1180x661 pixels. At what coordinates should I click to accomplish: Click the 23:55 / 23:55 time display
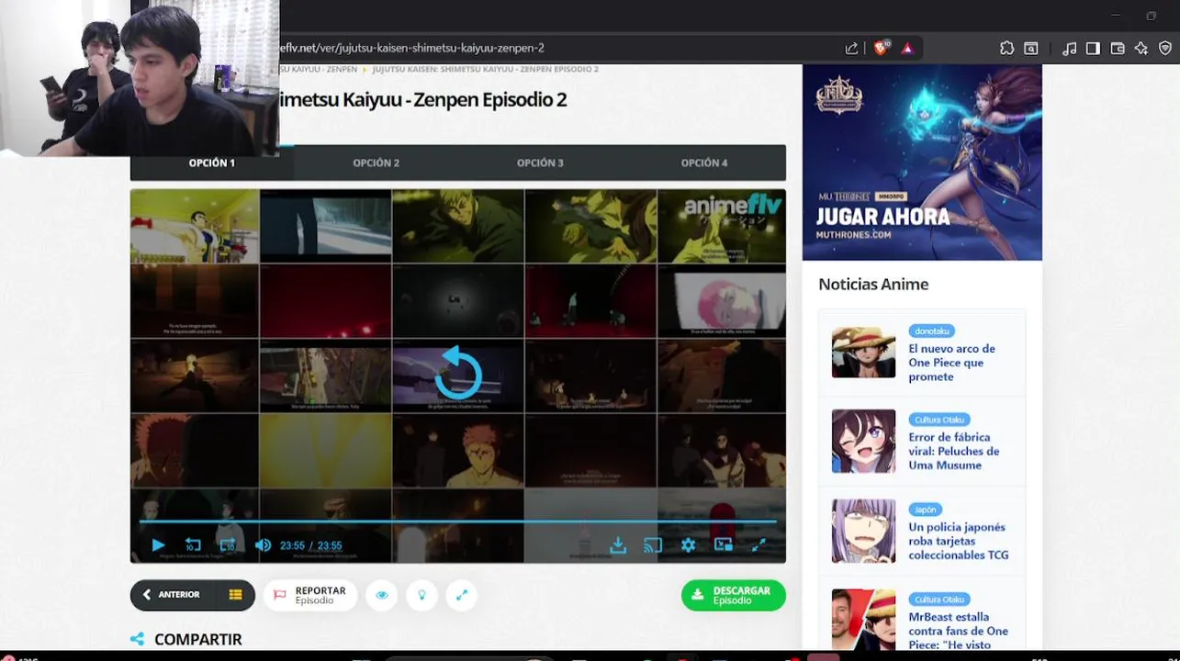pyautogui.click(x=310, y=545)
